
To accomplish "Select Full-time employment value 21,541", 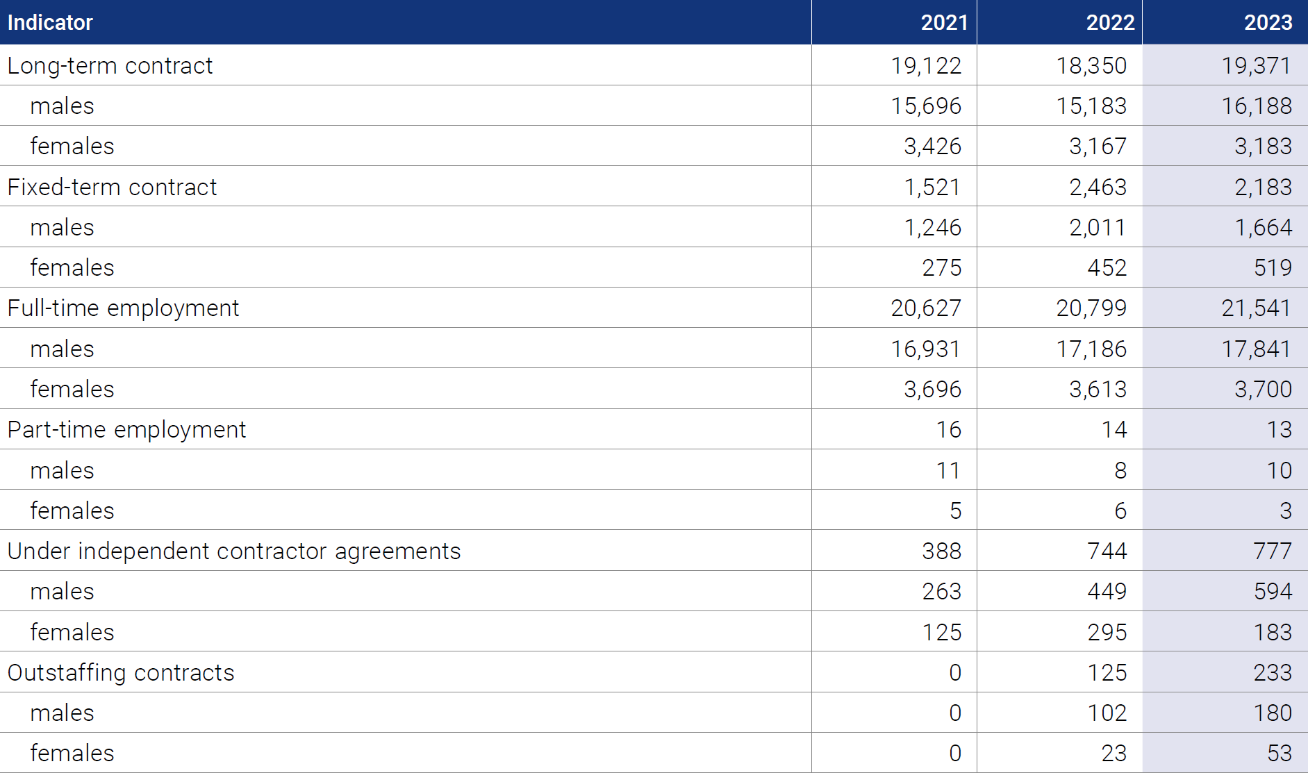I will tap(1257, 308).
